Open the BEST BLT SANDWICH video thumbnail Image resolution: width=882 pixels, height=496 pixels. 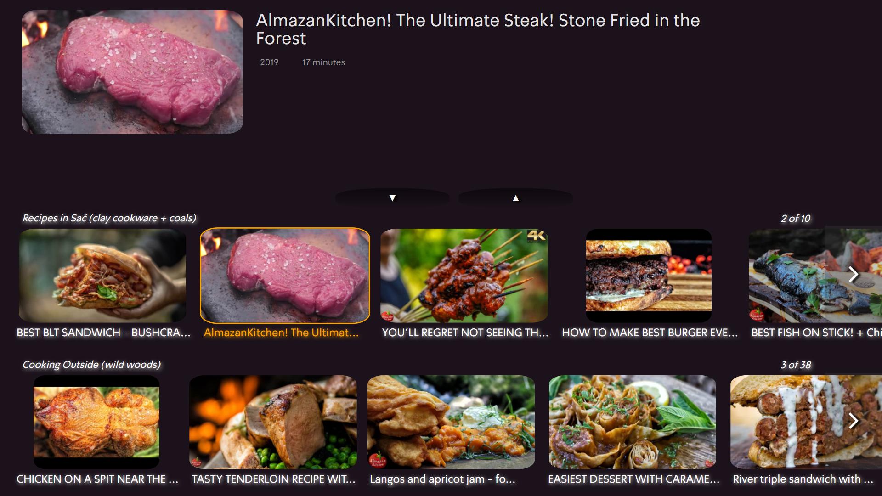(x=102, y=276)
